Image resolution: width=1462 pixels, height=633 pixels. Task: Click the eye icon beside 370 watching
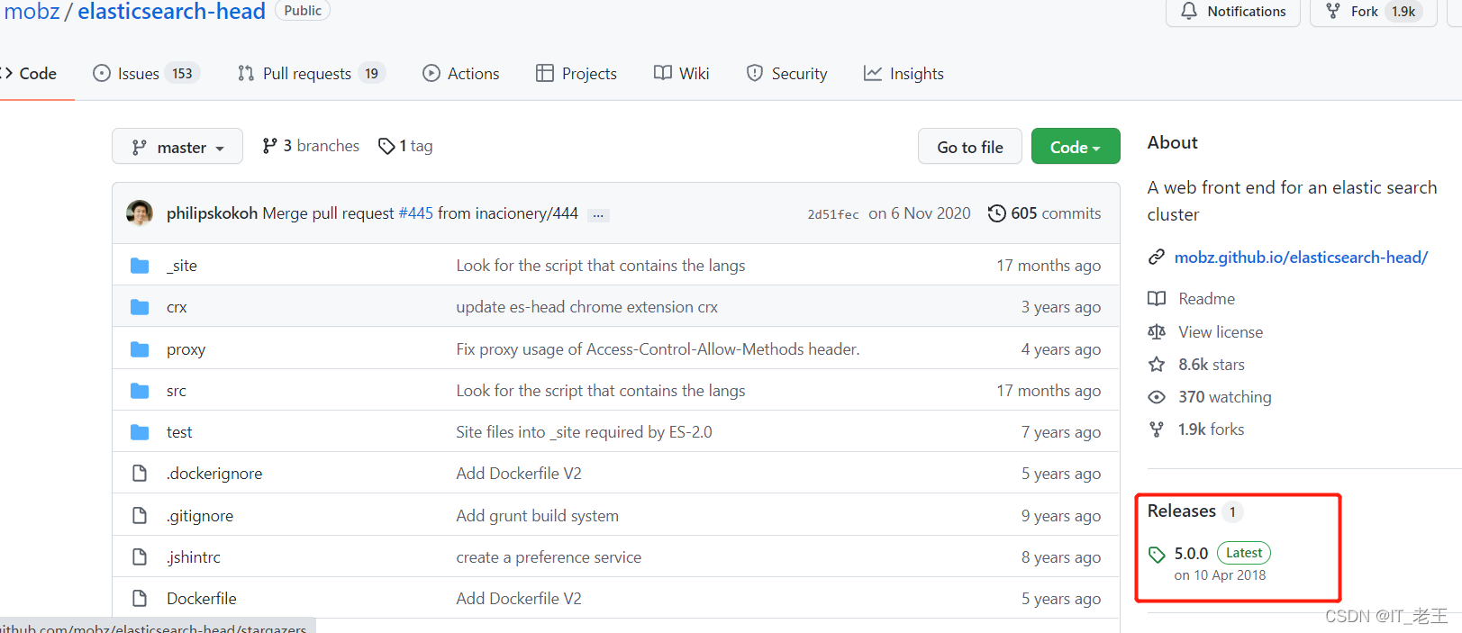[x=1157, y=397]
